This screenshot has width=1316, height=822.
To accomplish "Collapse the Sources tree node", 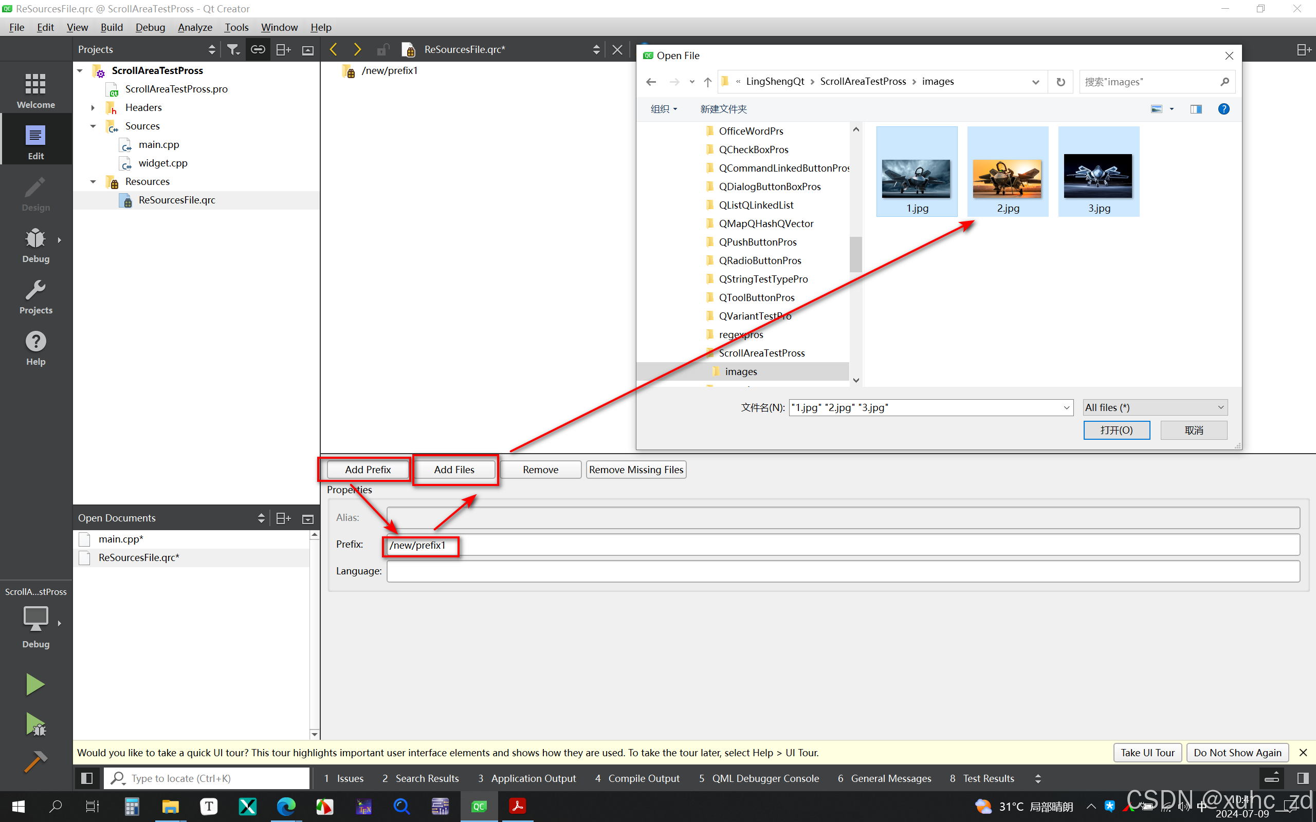I will click(93, 126).
